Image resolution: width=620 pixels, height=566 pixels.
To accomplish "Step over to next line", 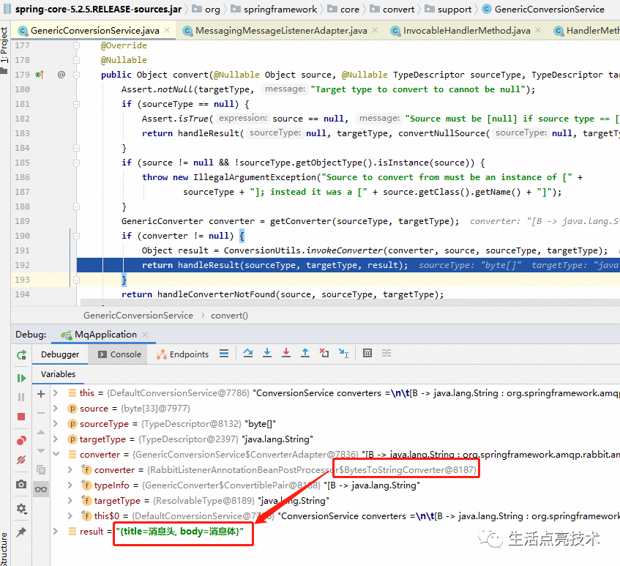I will point(248,353).
